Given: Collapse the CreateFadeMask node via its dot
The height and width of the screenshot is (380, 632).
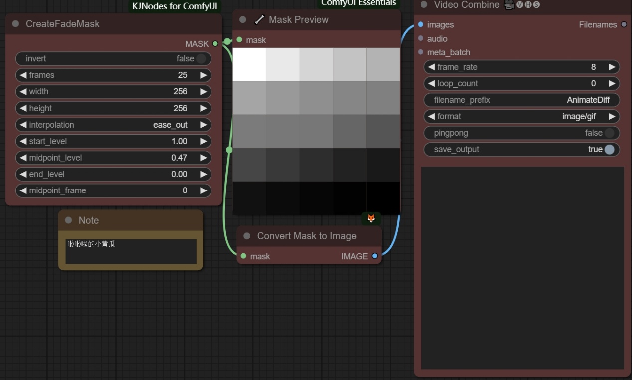Looking at the screenshot, I should (x=15, y=24).
